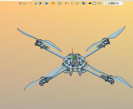133x109 pixels.
Task: Click the blue open-box display icon
Action: pyautogui.click(x=46, y=3)
